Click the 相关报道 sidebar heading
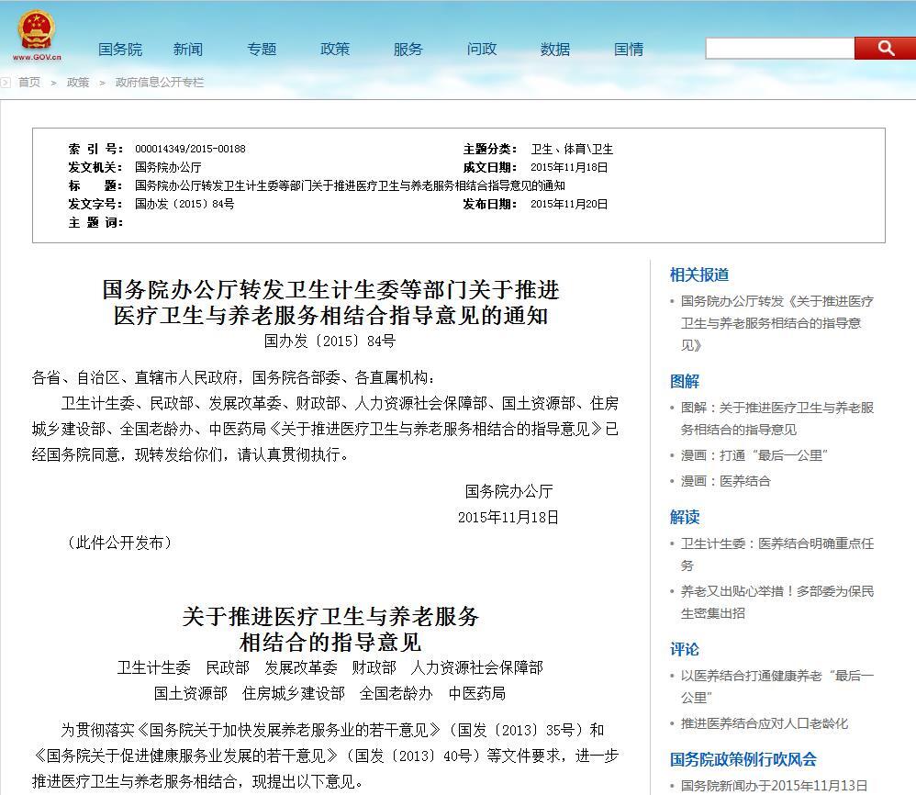This screenshot has width=916, height=795. (699, 274)
